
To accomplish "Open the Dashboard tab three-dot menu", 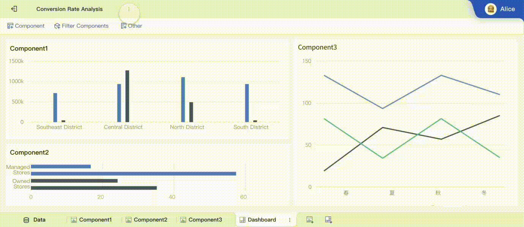I will click(x=290, y=220).
